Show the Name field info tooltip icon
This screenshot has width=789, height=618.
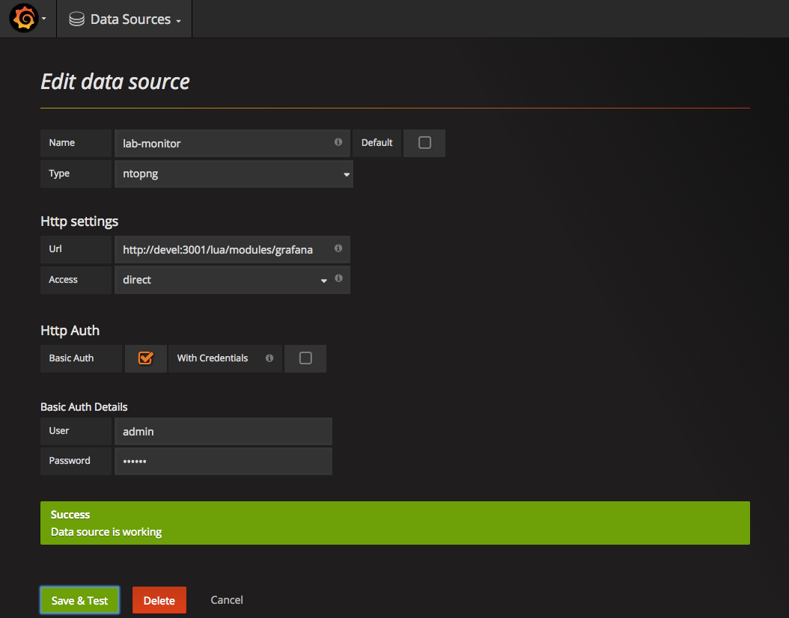(x=338, y=142)
